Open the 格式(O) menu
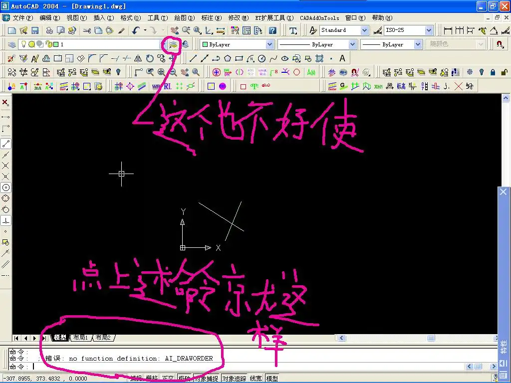 coord(131,18)
